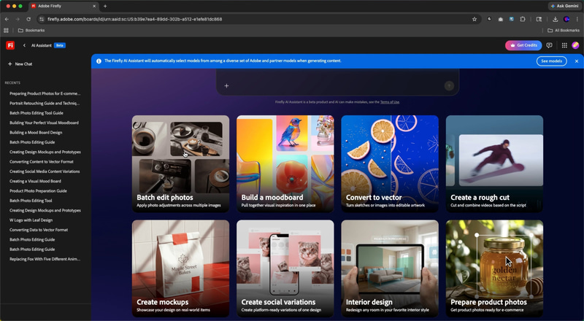
Task: Open recent chat Batch Photo Editing Tool
Action: tap(31, 201)
